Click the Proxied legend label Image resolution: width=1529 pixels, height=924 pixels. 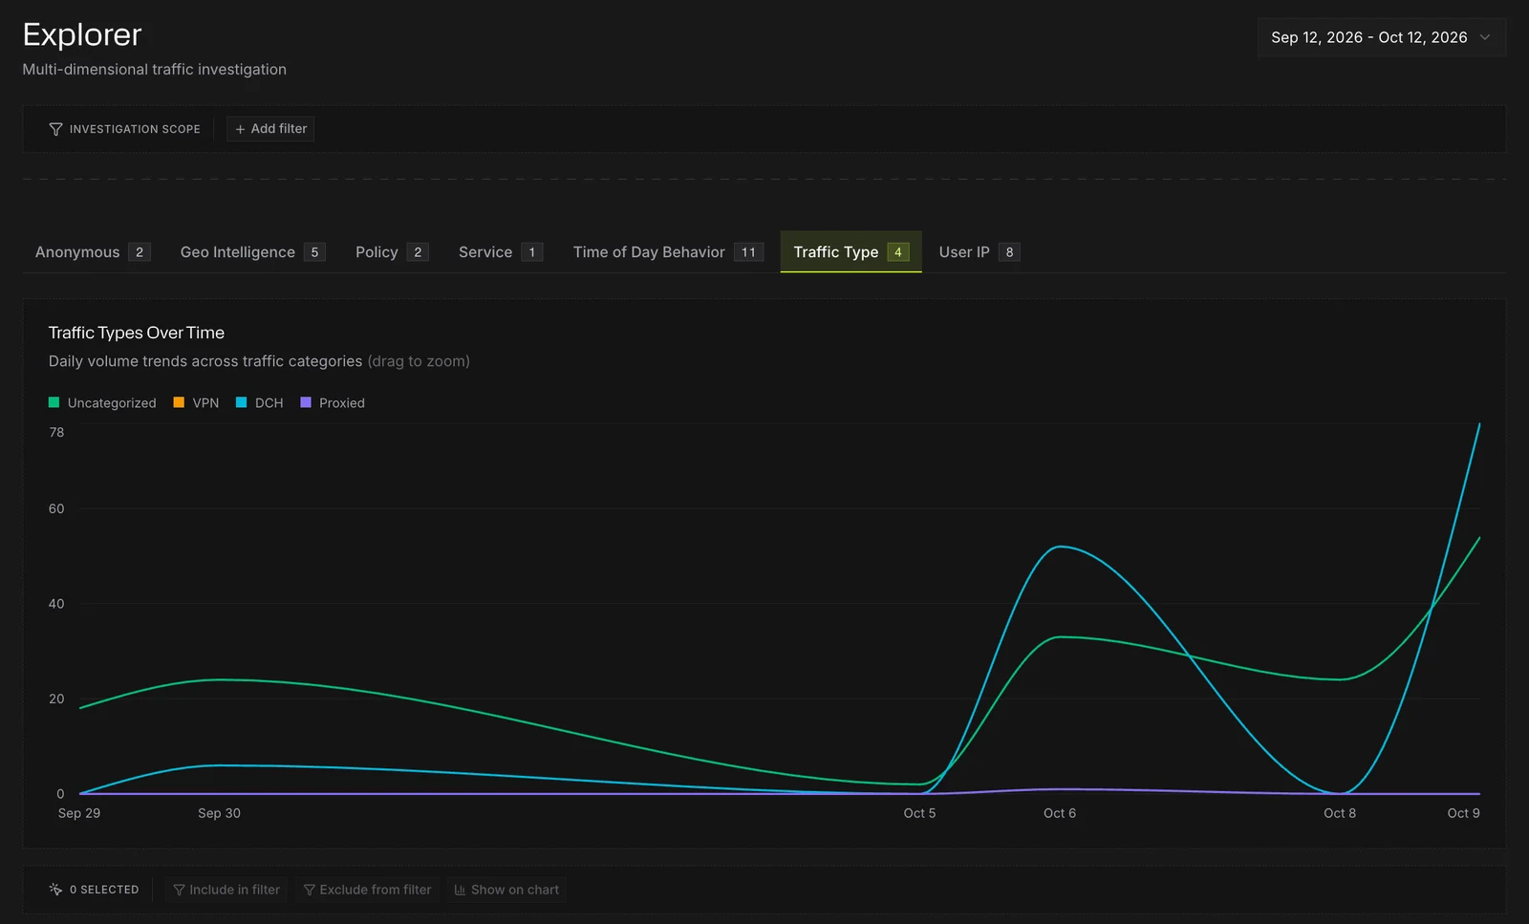click(x=342, y=403)
